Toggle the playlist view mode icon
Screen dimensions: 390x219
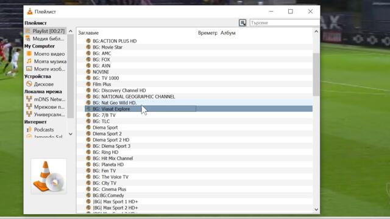click(x=243, y=23)
